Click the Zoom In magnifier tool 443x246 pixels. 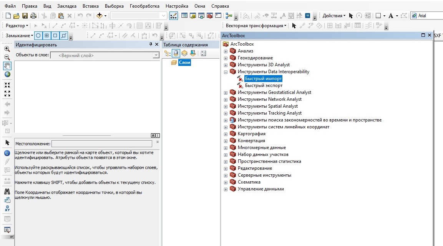[7, 49]
